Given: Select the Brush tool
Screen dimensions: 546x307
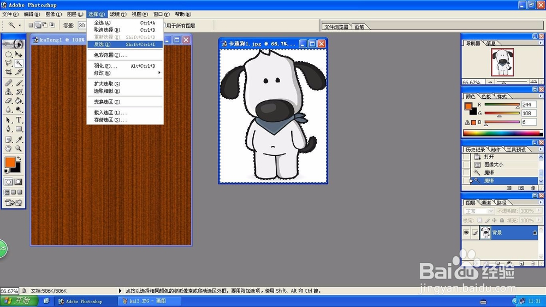Looking at the screenshot, I should click(19, 83).
